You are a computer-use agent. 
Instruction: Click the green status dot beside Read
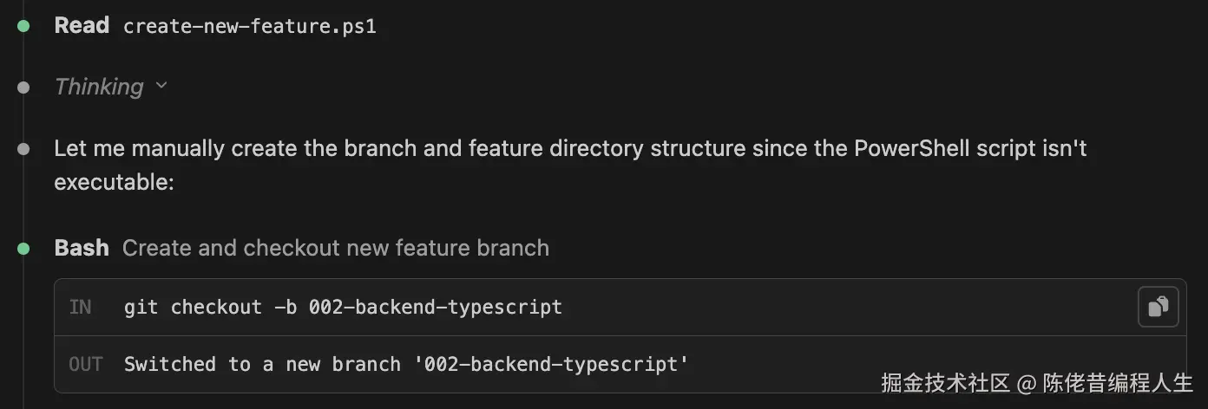pyautogui.click(x=23, y=26)
